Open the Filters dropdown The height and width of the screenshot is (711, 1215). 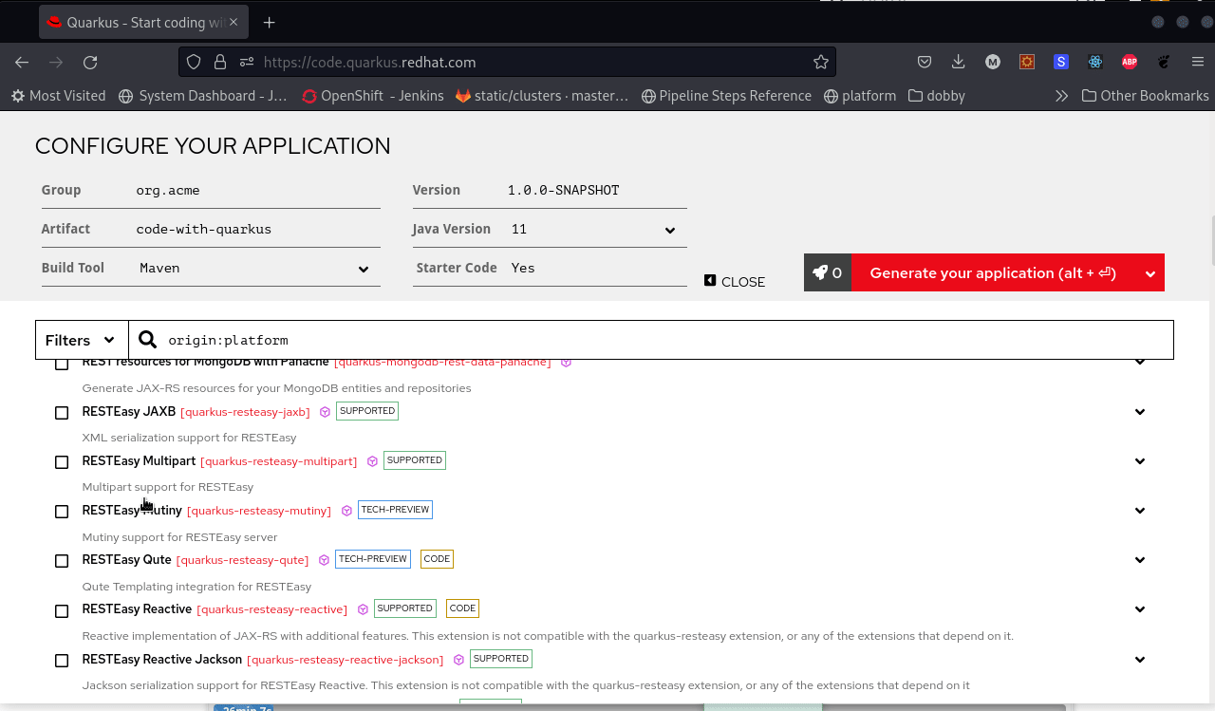click(x=82, y=340)
